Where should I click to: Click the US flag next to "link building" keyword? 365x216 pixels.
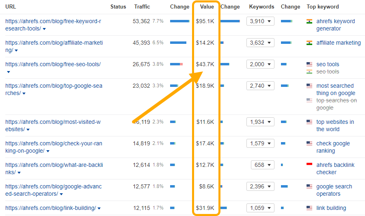point(309,208)
